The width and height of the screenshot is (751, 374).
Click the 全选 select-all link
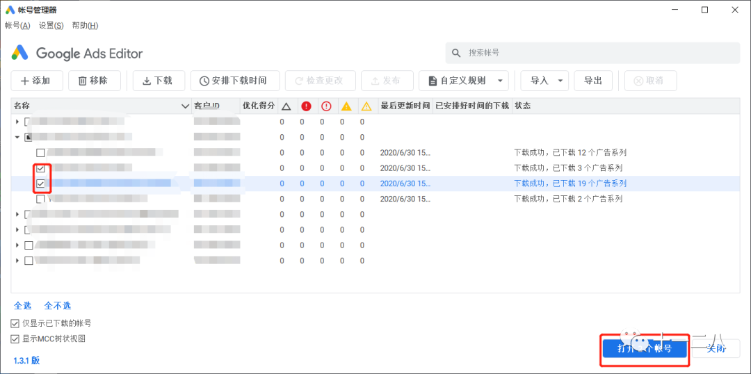click(x=22, y=305)
